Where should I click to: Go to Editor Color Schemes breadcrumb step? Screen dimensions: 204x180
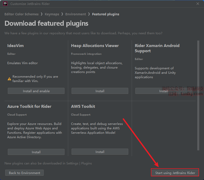click(21, 14)
